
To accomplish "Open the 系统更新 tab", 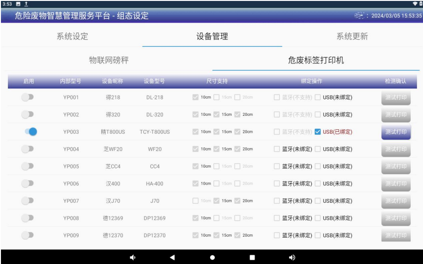I will [351, 37].
